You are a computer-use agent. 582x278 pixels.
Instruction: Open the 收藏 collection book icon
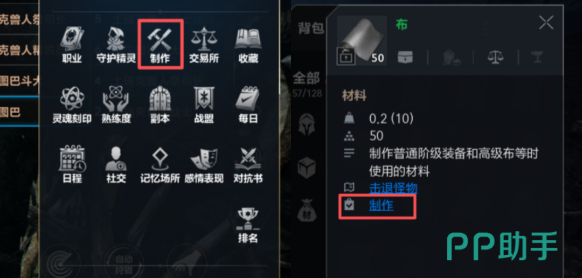(248, 45)
